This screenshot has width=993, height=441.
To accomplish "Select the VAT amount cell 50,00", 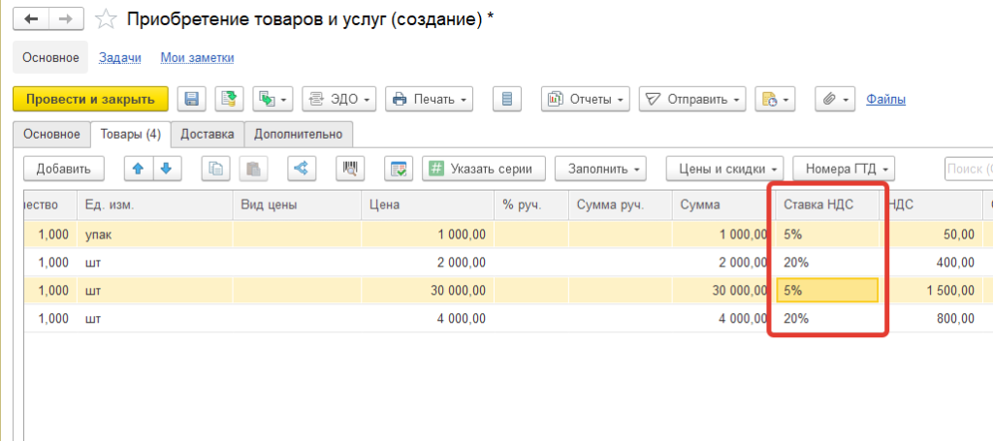I will tap(931, 235).
